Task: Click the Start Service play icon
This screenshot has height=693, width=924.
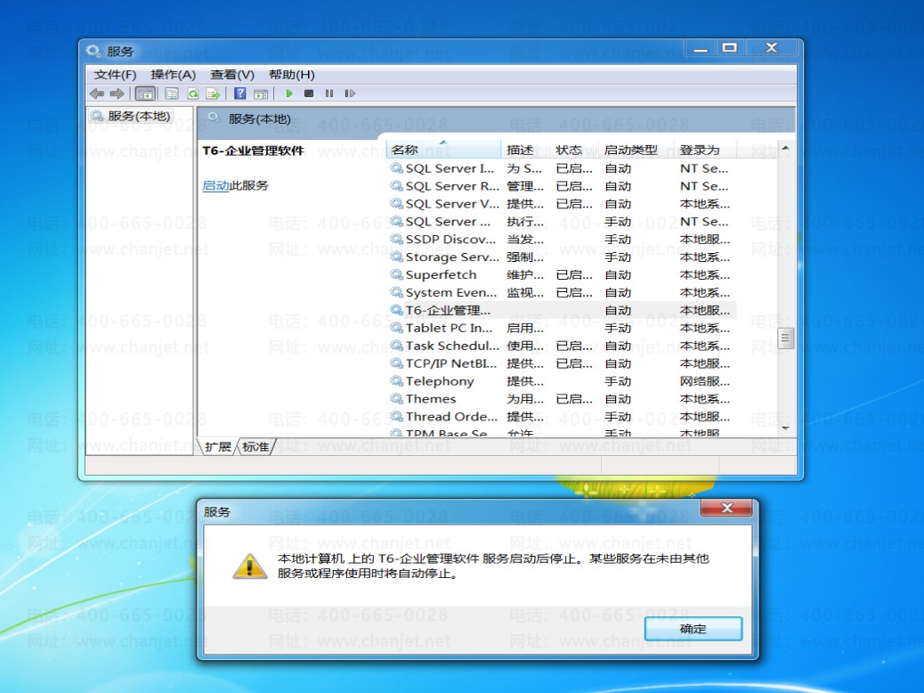Action: point(288,94)
